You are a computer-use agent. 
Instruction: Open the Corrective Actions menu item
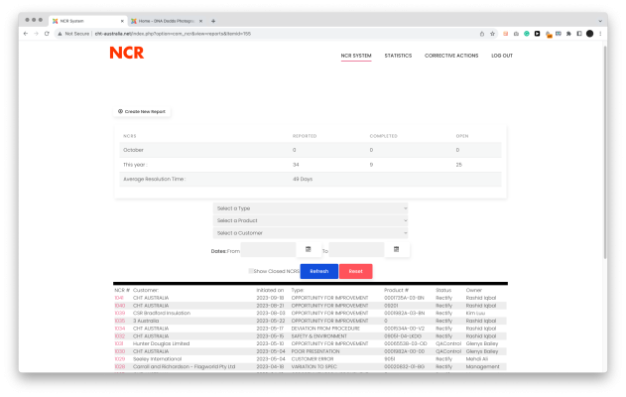[x=451, y=56]
